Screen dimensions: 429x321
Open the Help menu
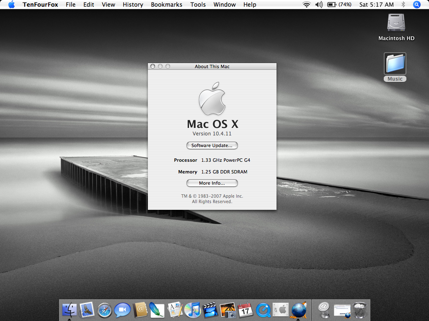pos(250,5)
